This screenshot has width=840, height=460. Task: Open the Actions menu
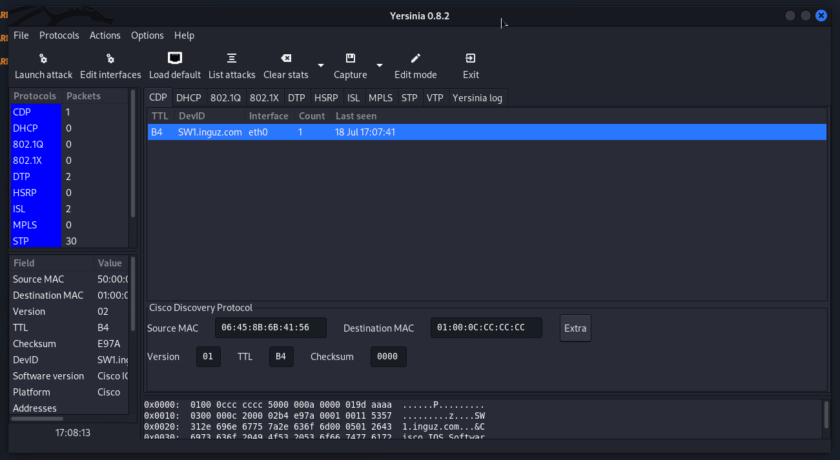click(x=105, y=35)
